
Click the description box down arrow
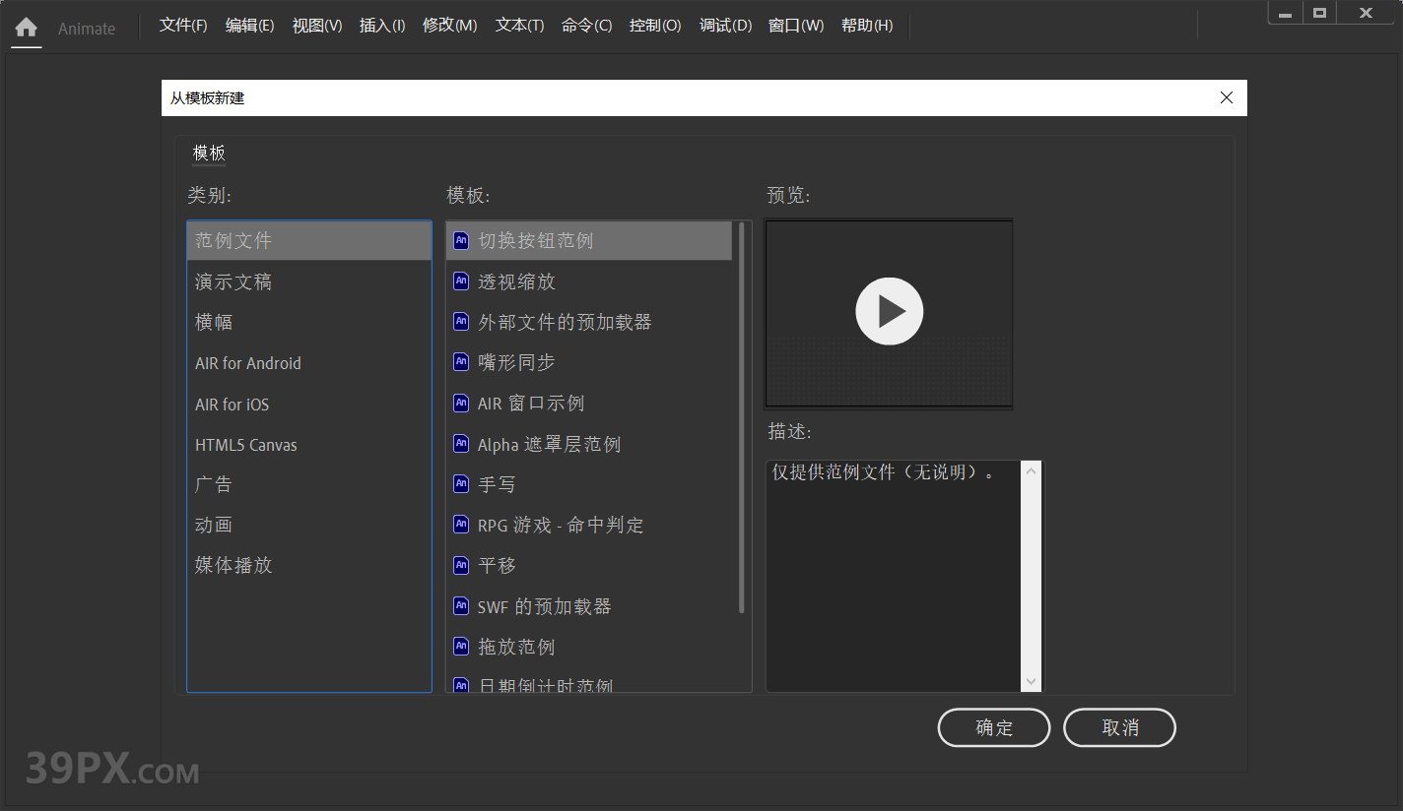tap(1031, 681)
